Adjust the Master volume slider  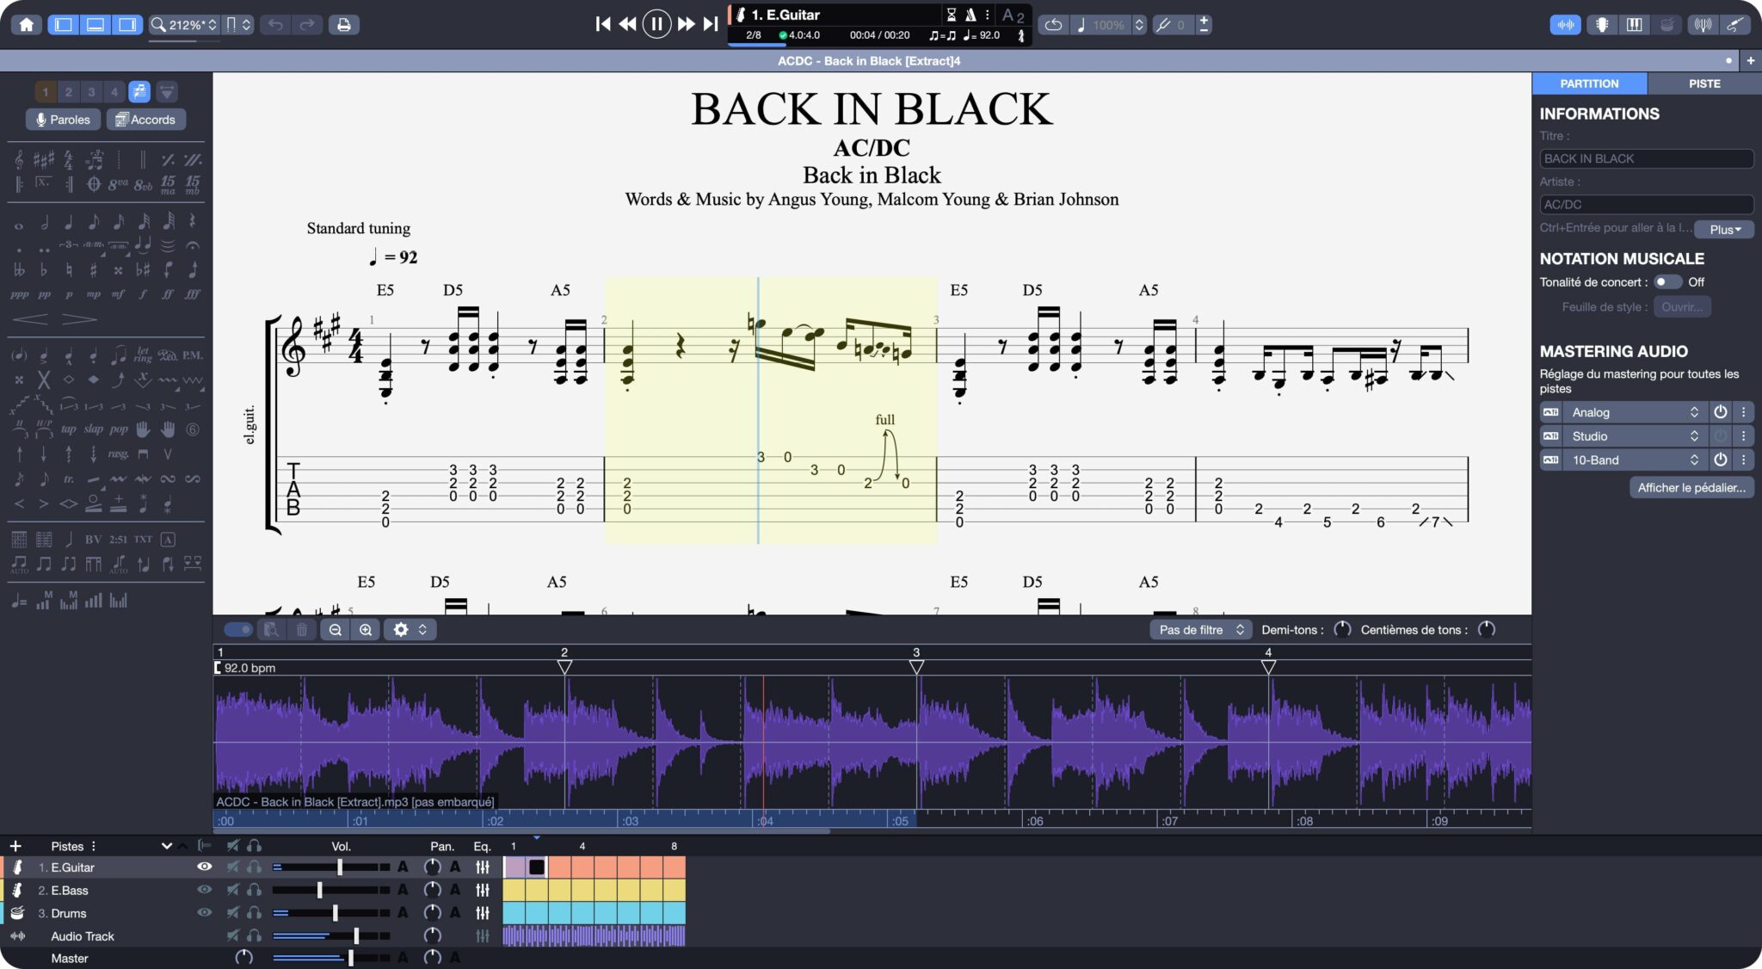click(x=348, y=957)
